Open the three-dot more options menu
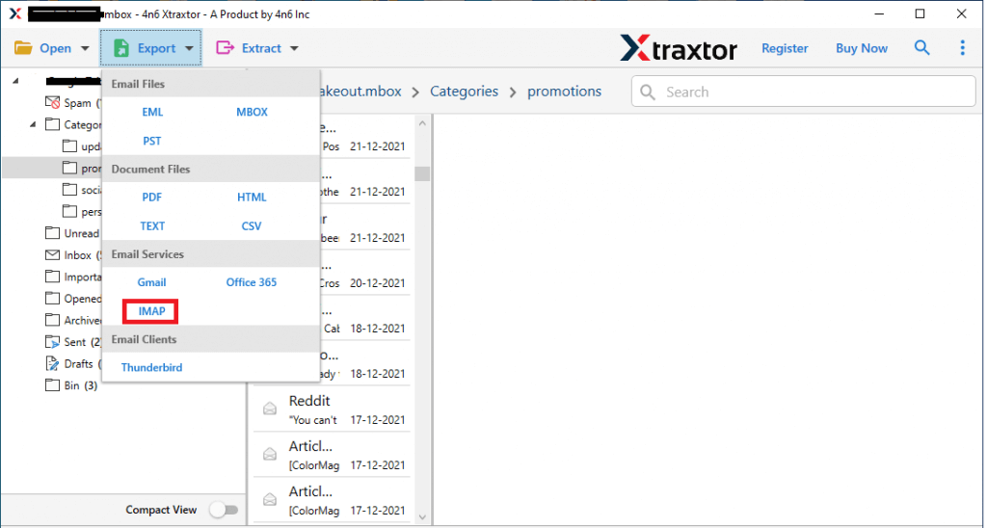 pos(963,48)
